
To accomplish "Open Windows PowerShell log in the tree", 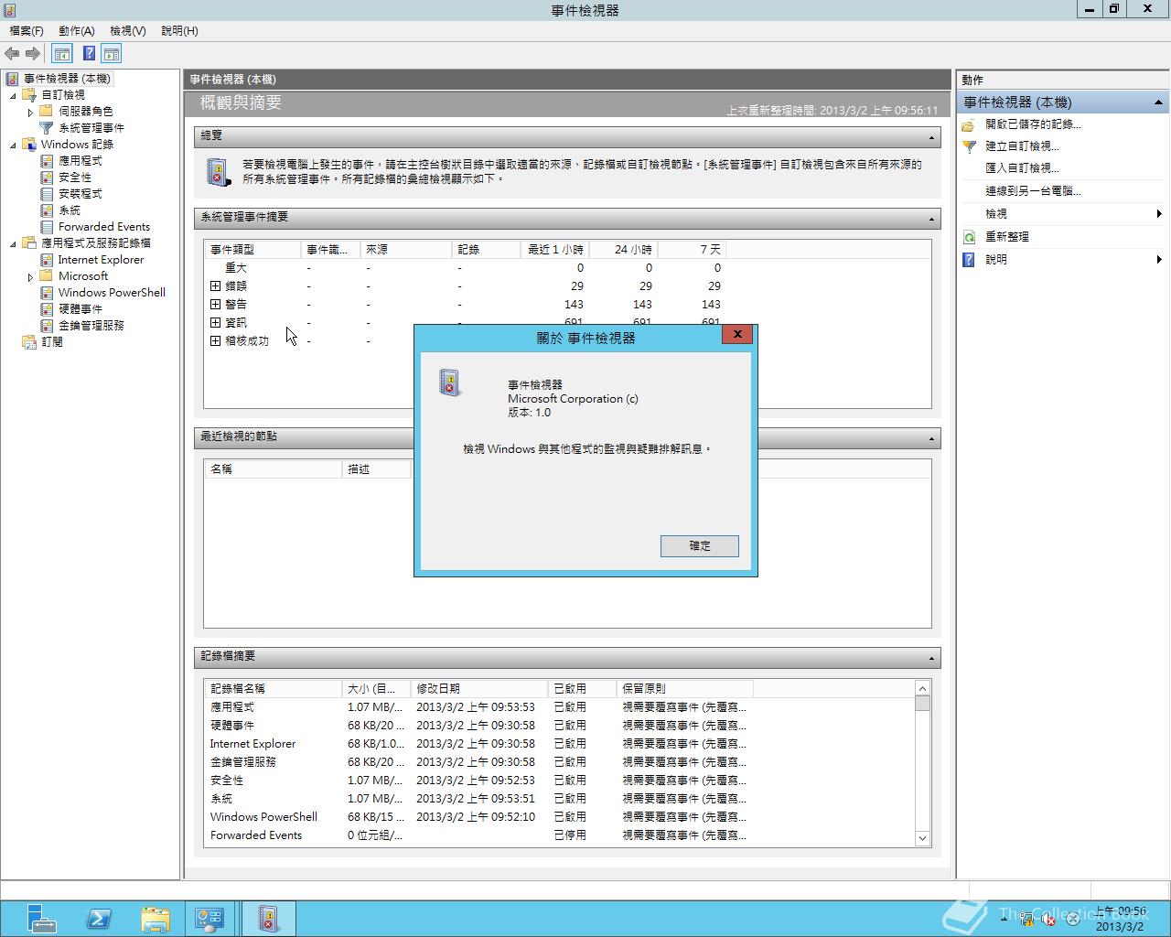I will click(x=112, y=293).
